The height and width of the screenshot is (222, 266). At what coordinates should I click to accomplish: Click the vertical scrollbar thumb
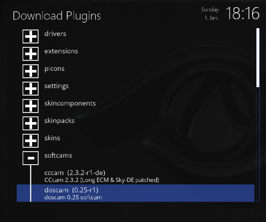[x=258, y=58]
